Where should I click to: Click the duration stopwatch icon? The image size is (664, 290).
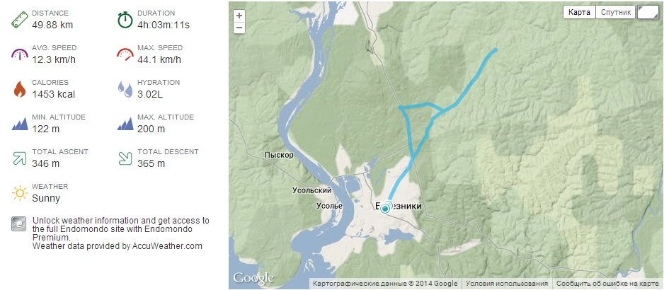tap(125, 19)
